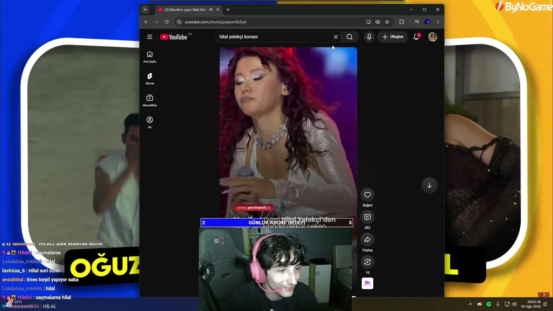The width and height of the screenshot is (553, 311).
Task: Go back in the browser
Action: [146, 22]
